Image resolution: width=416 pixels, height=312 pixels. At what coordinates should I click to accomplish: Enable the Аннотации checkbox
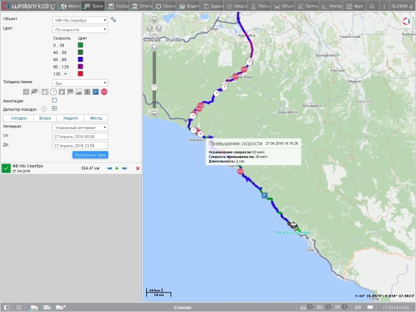click(54, 101)
